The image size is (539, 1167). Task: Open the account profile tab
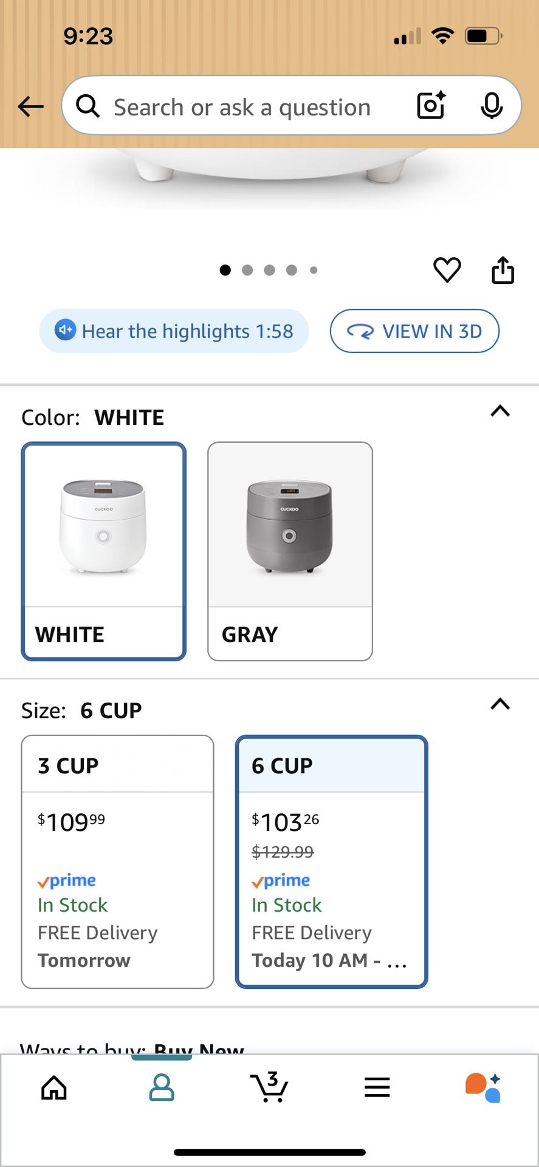pyautogui.click(x=162, y=1087)
